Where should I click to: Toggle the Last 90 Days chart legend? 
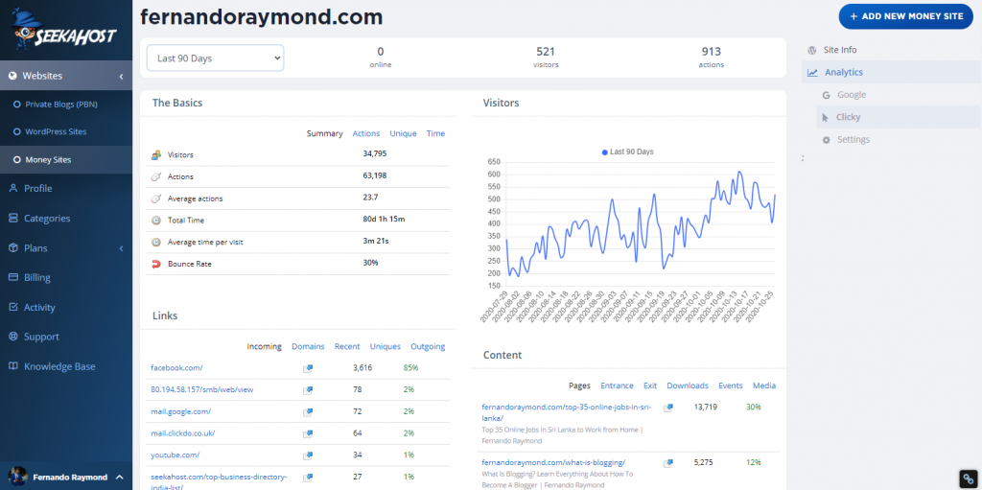point(627,152)
